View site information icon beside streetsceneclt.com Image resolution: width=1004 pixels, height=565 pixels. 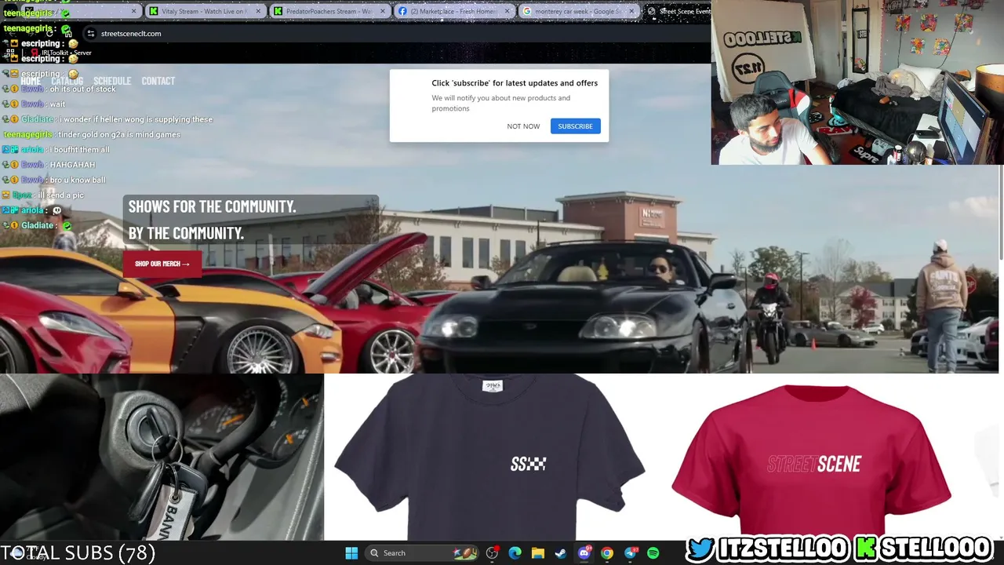click(x=91, y=34)
